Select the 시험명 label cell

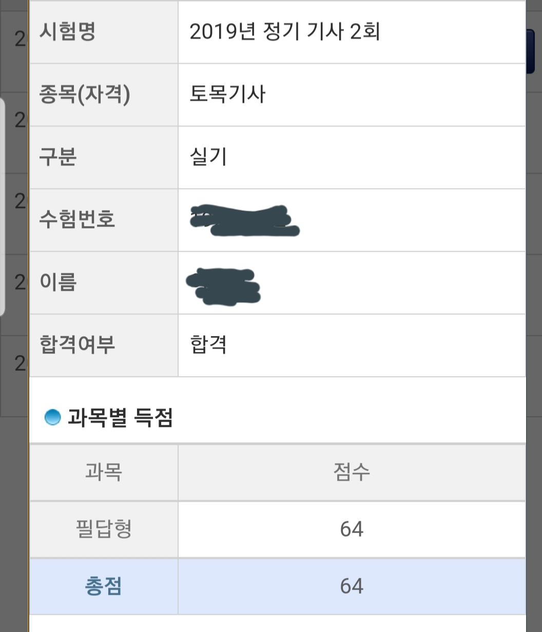[104, 32]
